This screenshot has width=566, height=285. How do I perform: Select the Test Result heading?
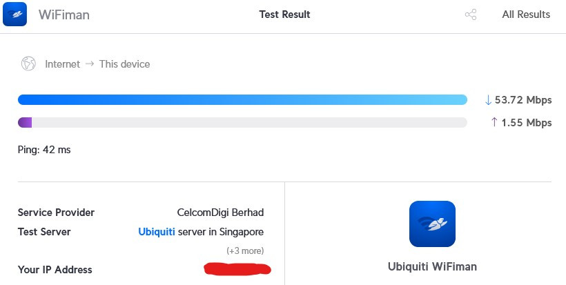pos(284,14)
